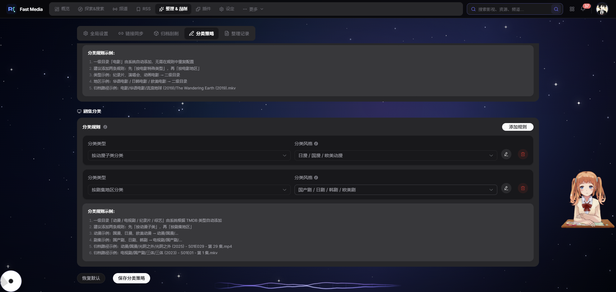Click the 添加规则 button
The image size is (616, 292).
(x=518, y=127)
